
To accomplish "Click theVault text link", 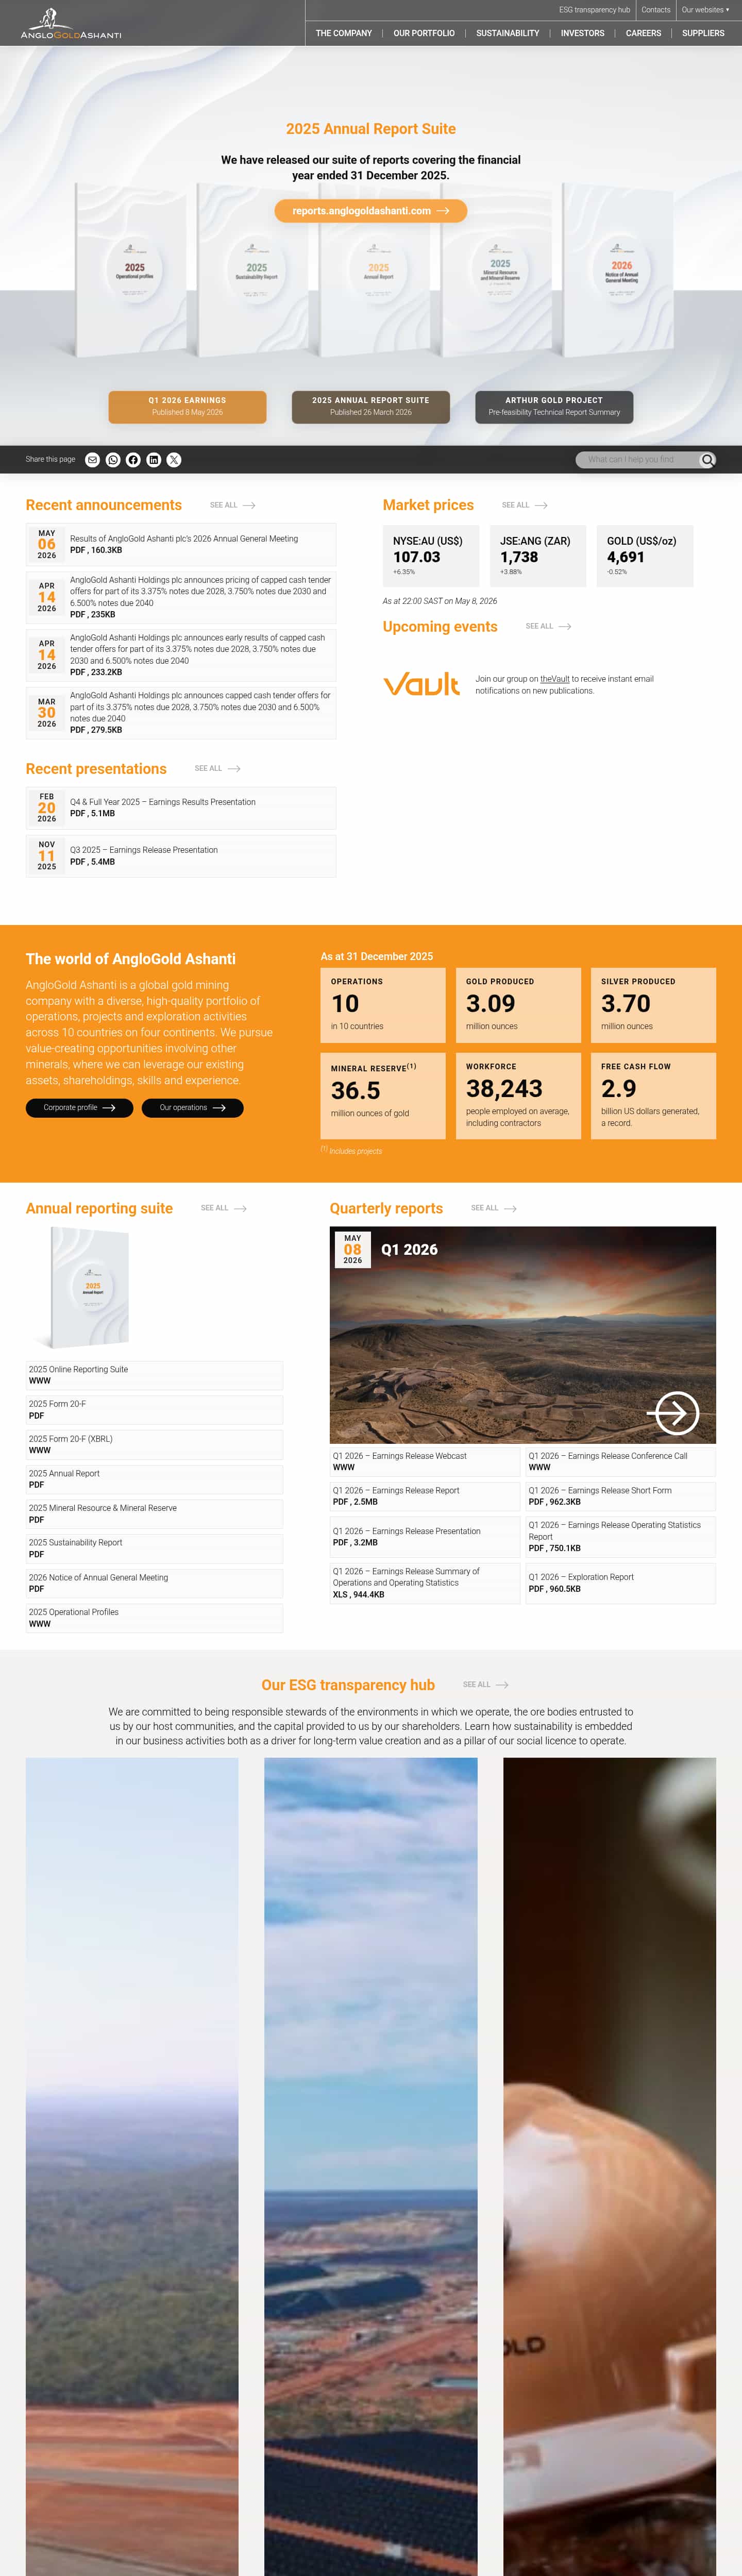I will click(555, 679).
